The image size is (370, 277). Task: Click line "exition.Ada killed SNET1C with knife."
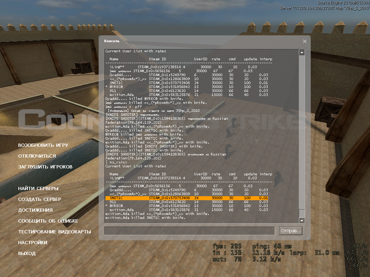(145, 217)
